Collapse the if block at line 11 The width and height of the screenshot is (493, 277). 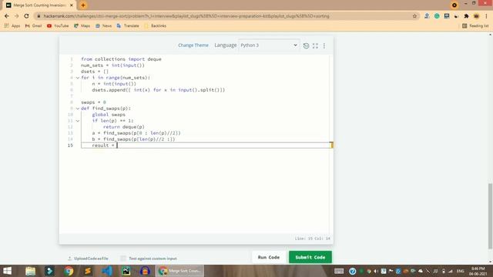click(78, 121)
